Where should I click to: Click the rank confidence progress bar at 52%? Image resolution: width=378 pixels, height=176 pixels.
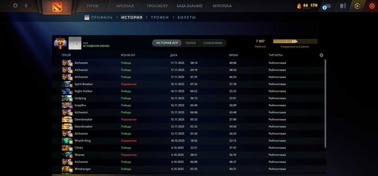click(295, 41)
